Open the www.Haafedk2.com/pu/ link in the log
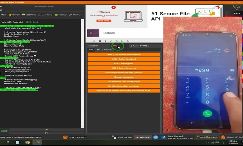The height and width of the screenshot is (146, 243). 25,40
